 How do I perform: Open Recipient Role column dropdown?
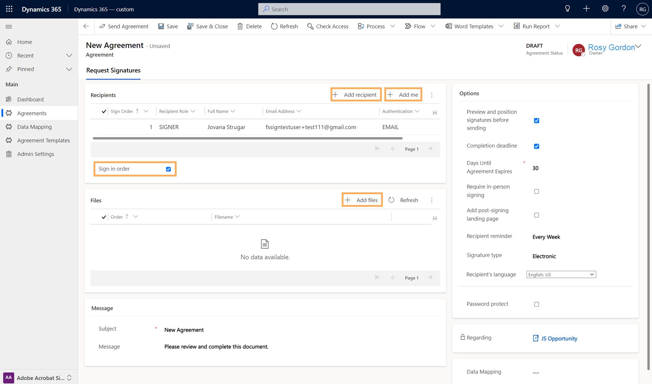click(x=193, y=111)
